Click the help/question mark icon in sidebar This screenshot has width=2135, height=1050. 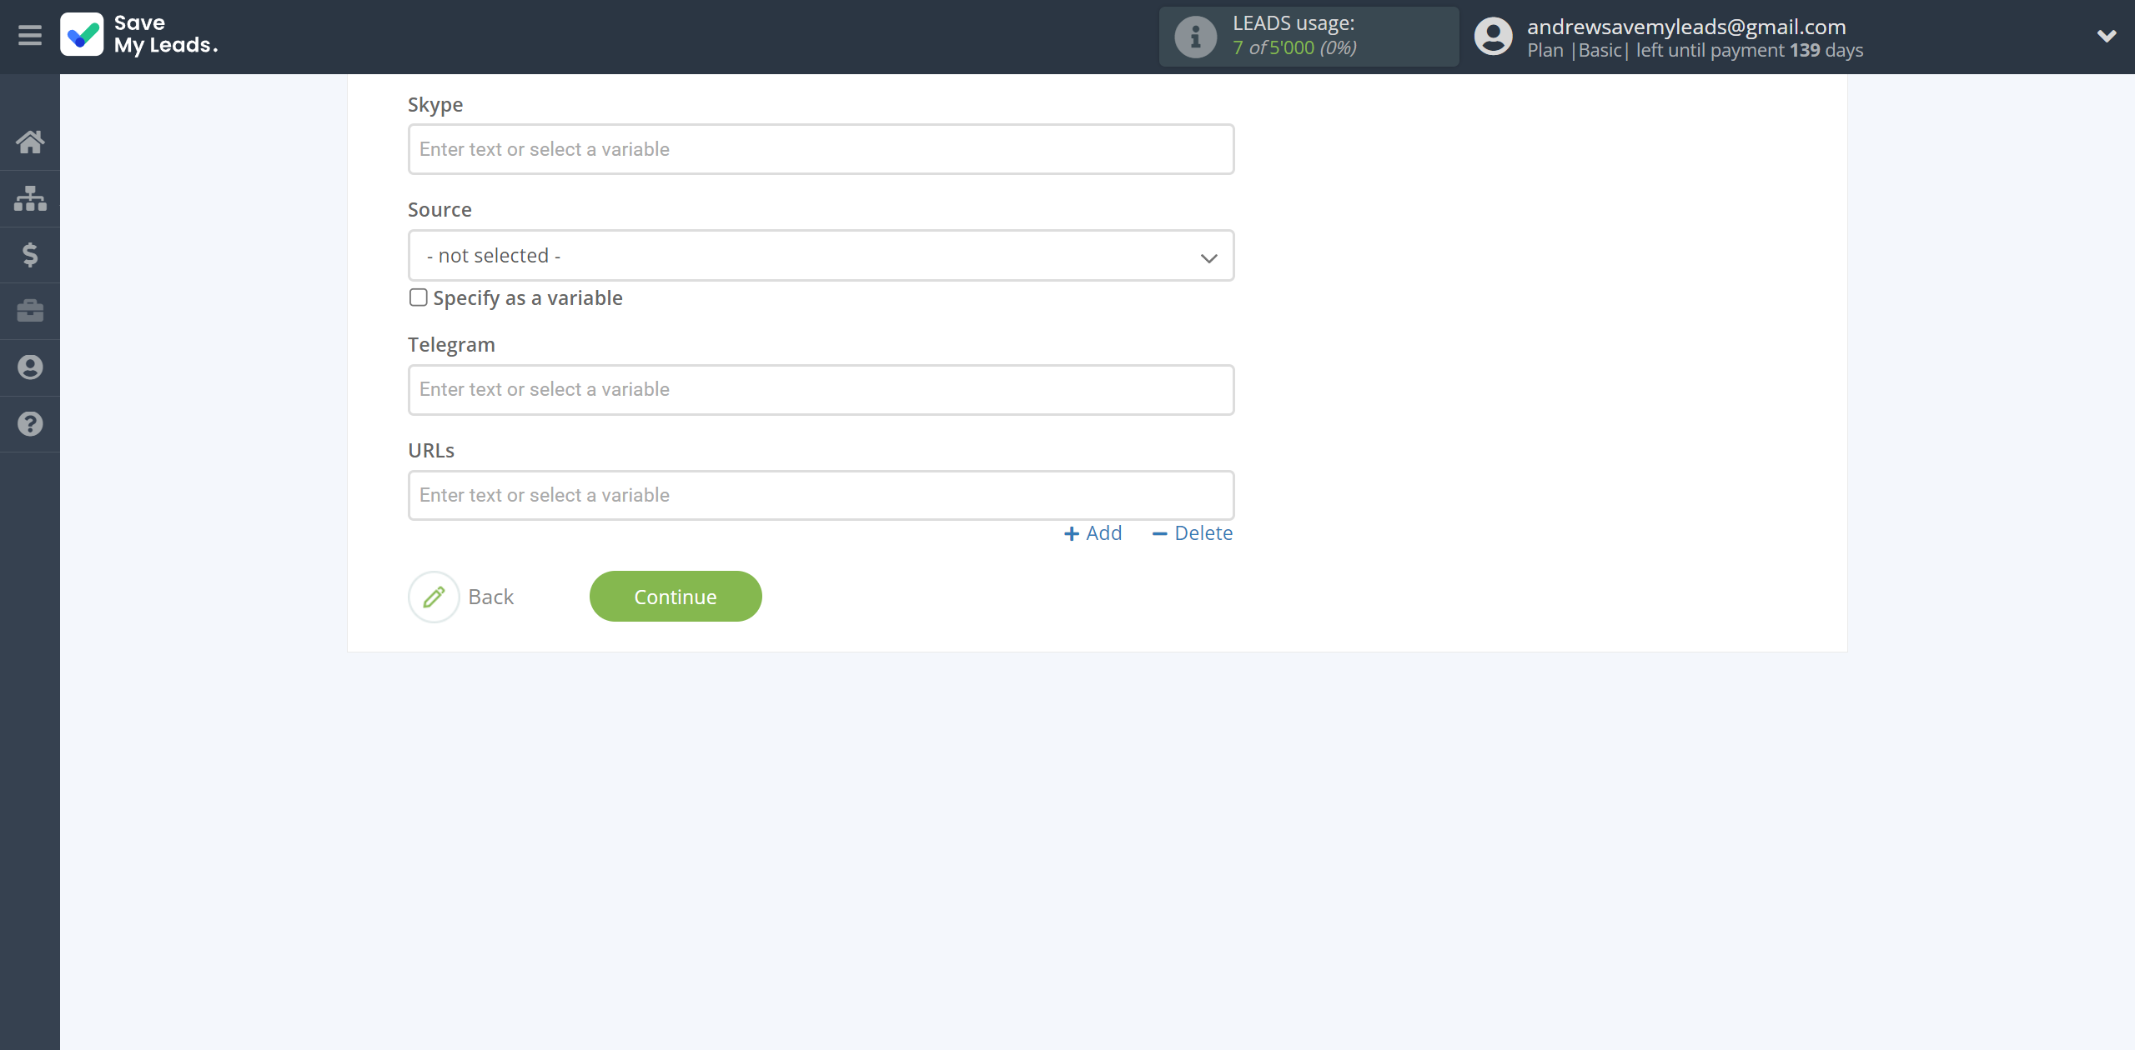[30, 424]
